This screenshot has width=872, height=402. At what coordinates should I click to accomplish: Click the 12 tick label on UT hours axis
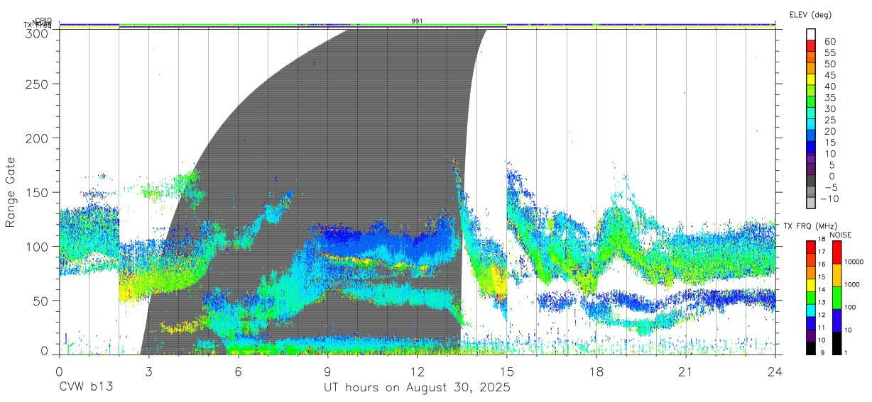pyautogui.click(x=417, y=371)
